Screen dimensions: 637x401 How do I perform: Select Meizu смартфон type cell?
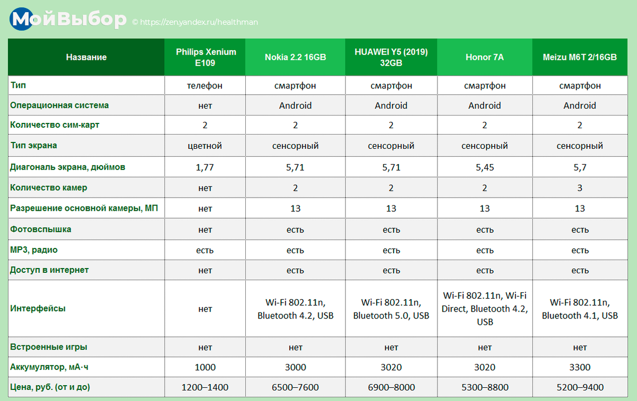tap(580, 85)
